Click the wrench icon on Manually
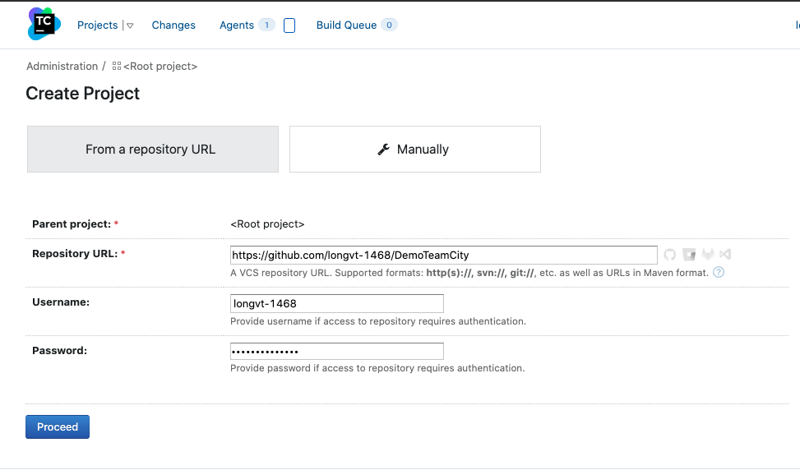This screenshot has height=470, width=800. (383, 150)
